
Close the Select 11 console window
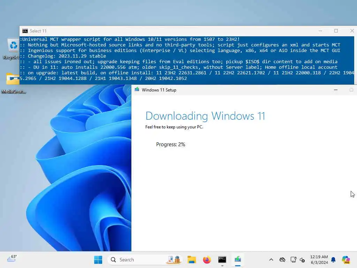[x=352, y=31]
